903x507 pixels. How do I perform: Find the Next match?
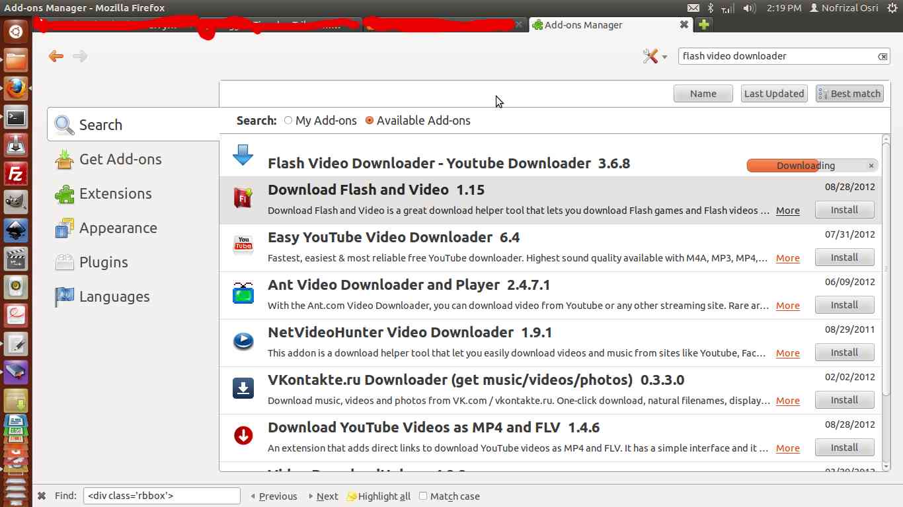pyautogui.click(x=323, y=496)
